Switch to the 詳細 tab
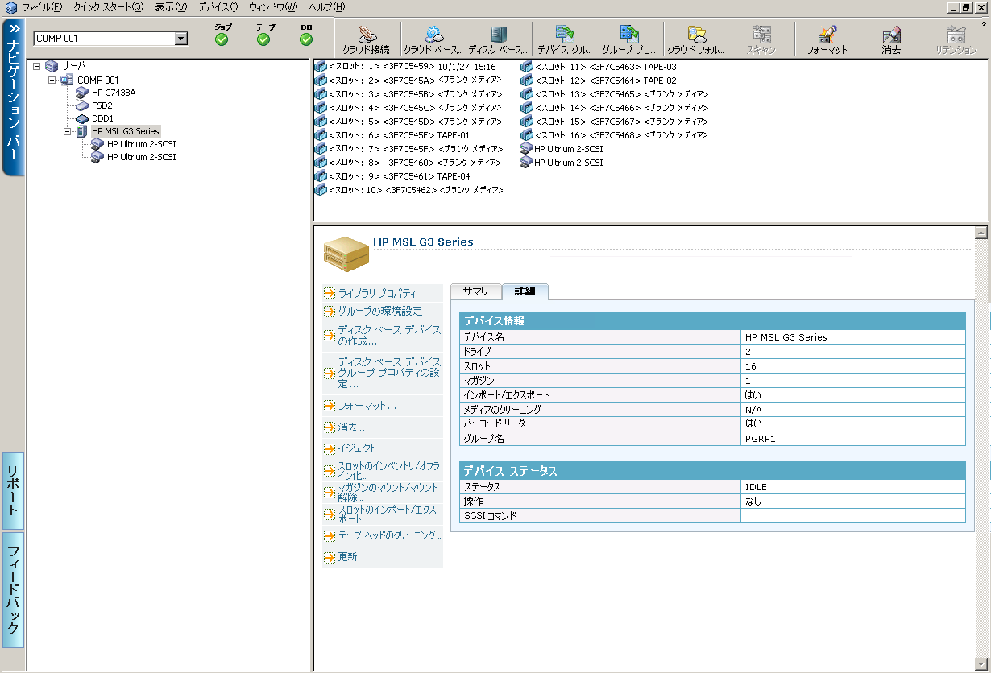The image size is (991, 673). tap(525, 291)
